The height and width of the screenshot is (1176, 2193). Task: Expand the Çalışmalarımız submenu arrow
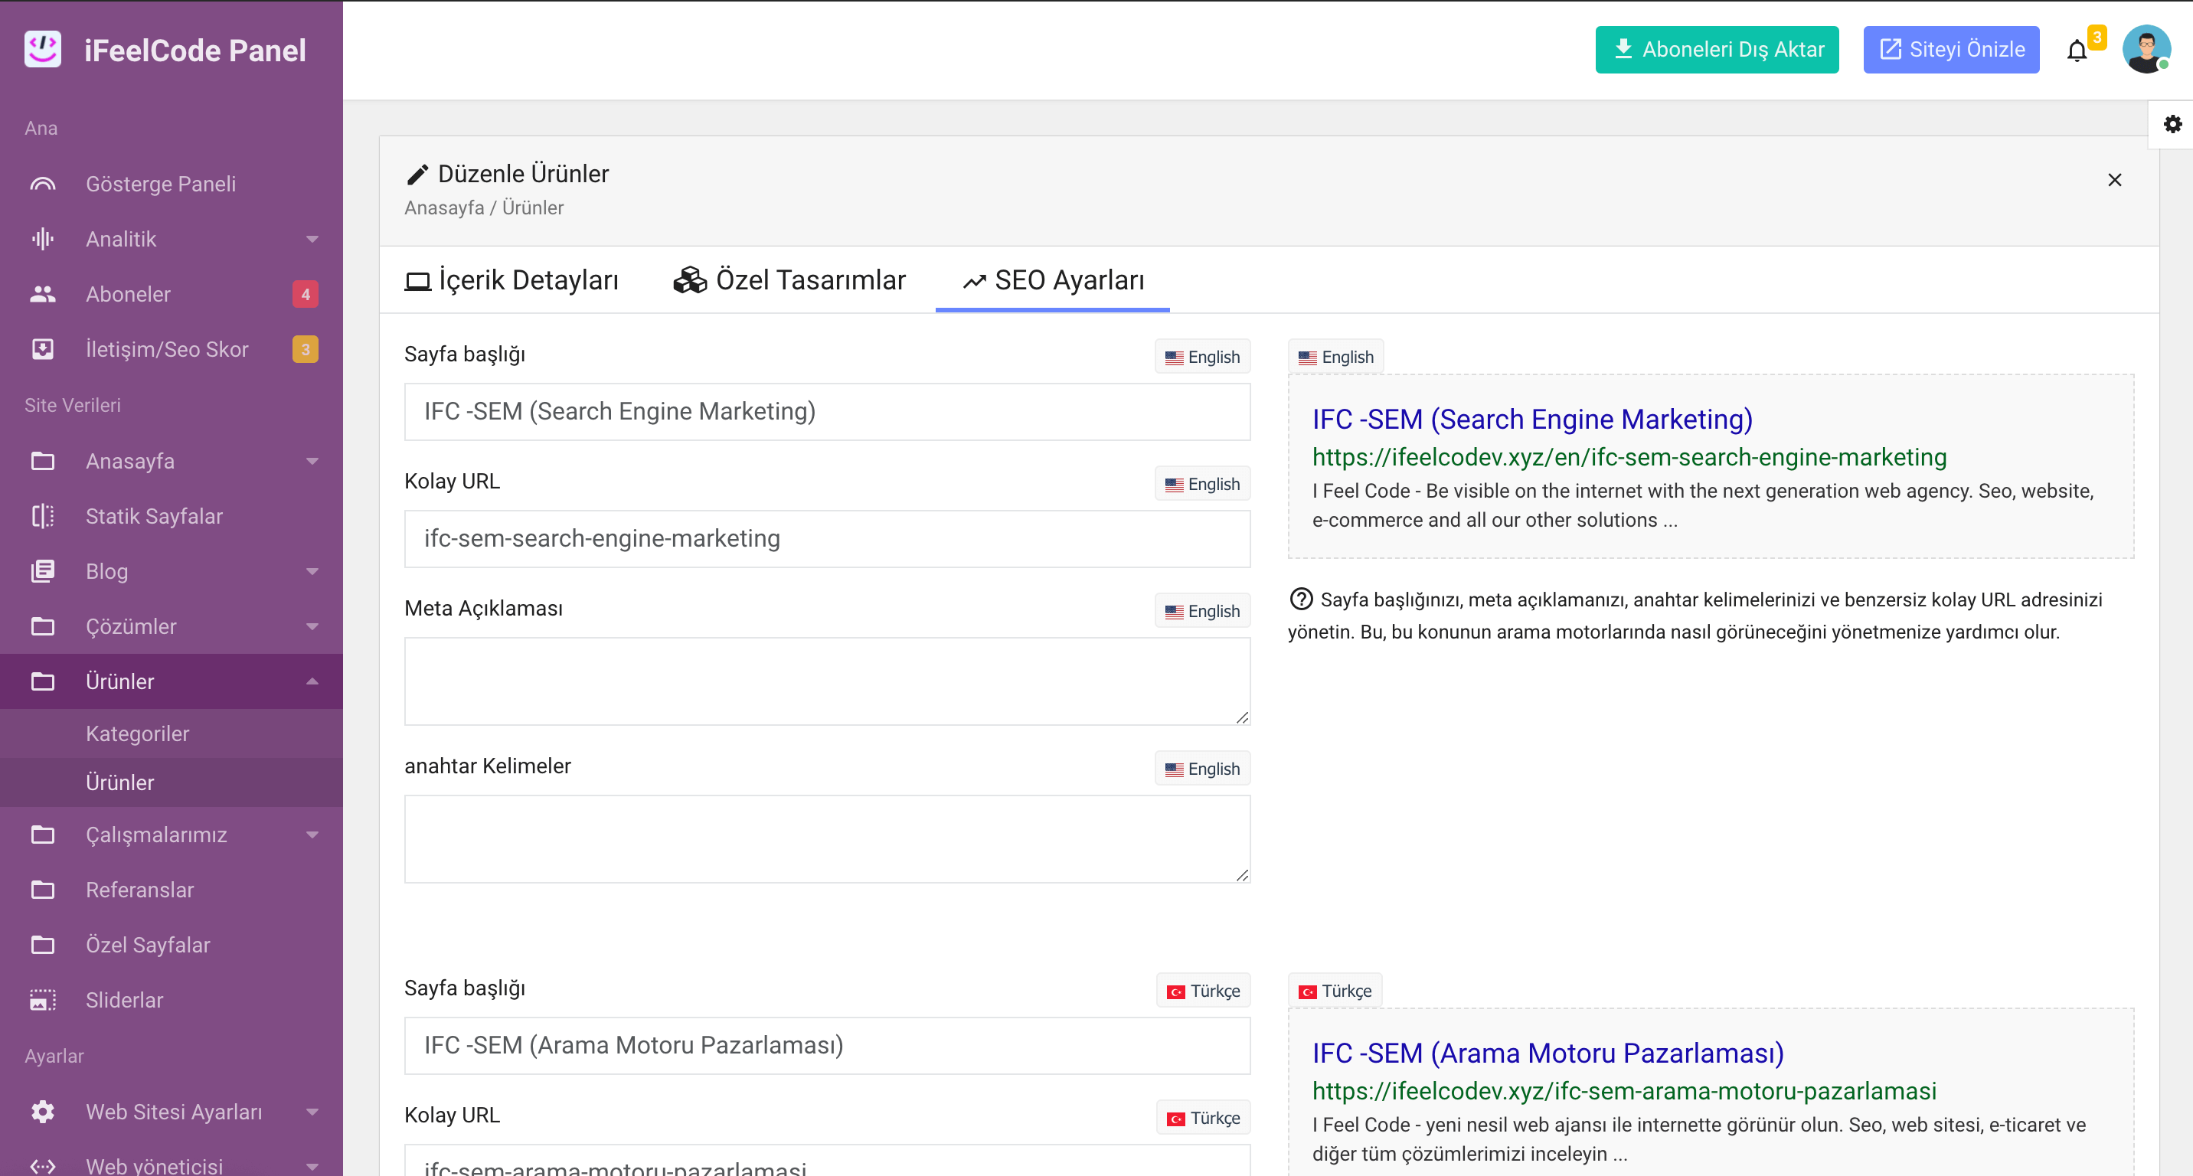click(312, 835)
